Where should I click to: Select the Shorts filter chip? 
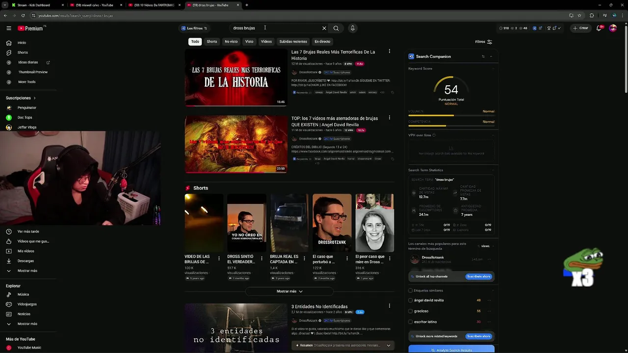212,42
